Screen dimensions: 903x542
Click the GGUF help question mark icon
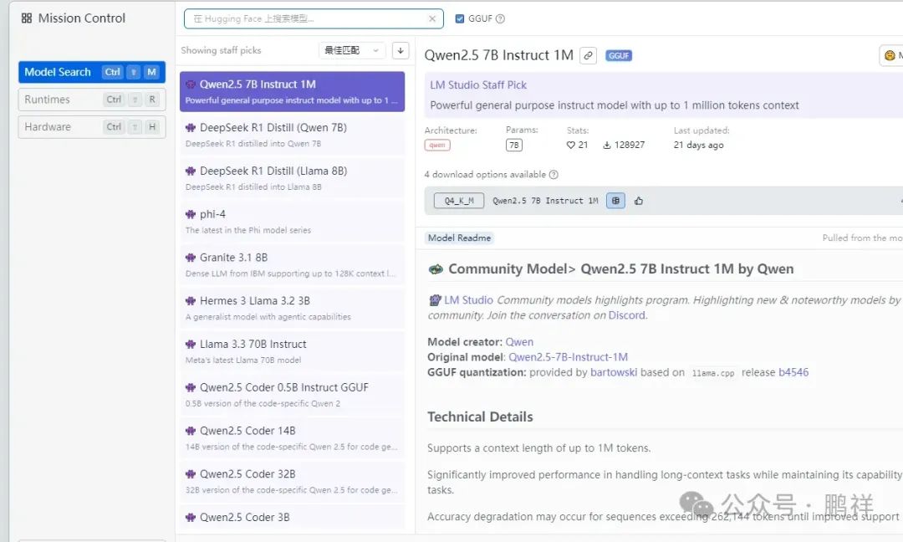[500, 18]
